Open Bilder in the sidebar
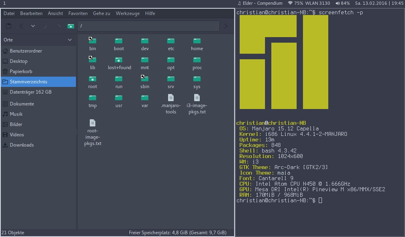Viewport: 405px width, 237px height. (x=38, y=124)
